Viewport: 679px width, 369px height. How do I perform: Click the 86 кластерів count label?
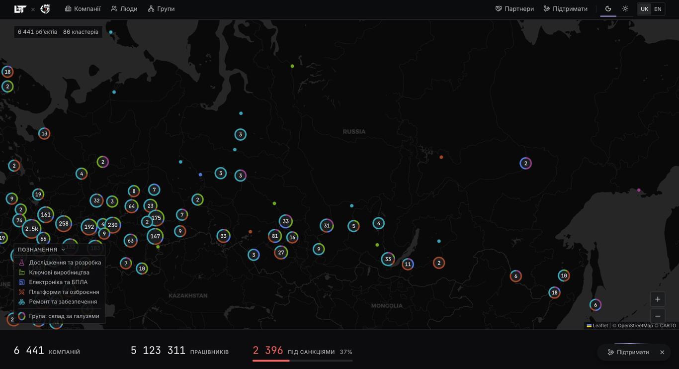81,32
